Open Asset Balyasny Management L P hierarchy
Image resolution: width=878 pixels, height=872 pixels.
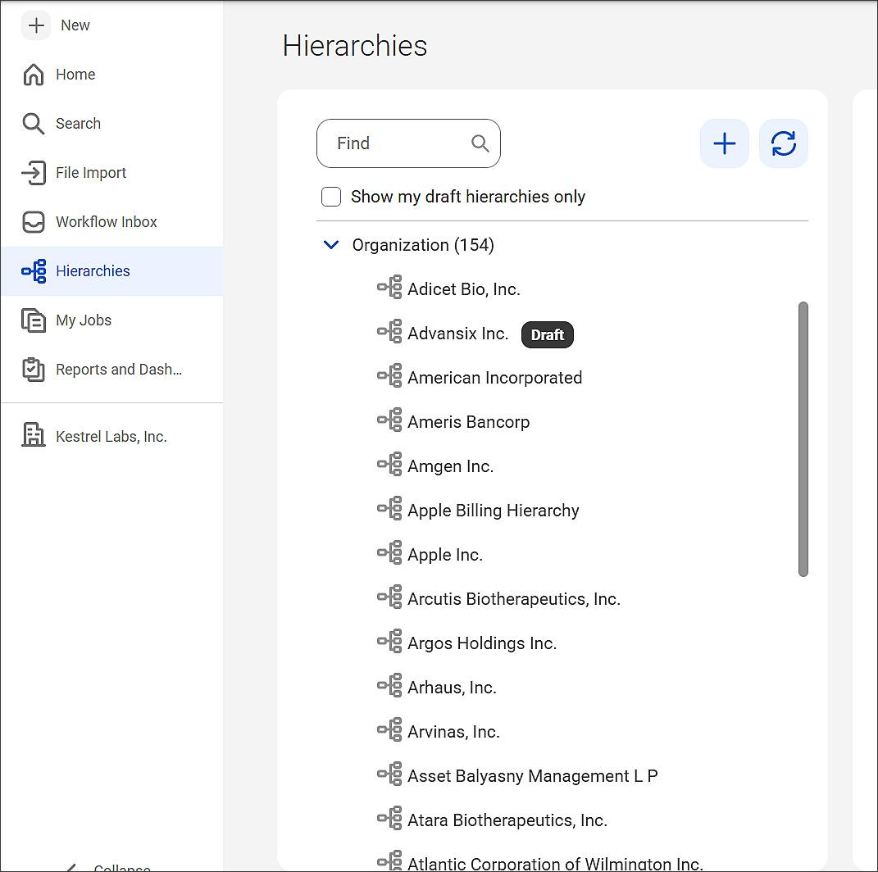[533, 776]
